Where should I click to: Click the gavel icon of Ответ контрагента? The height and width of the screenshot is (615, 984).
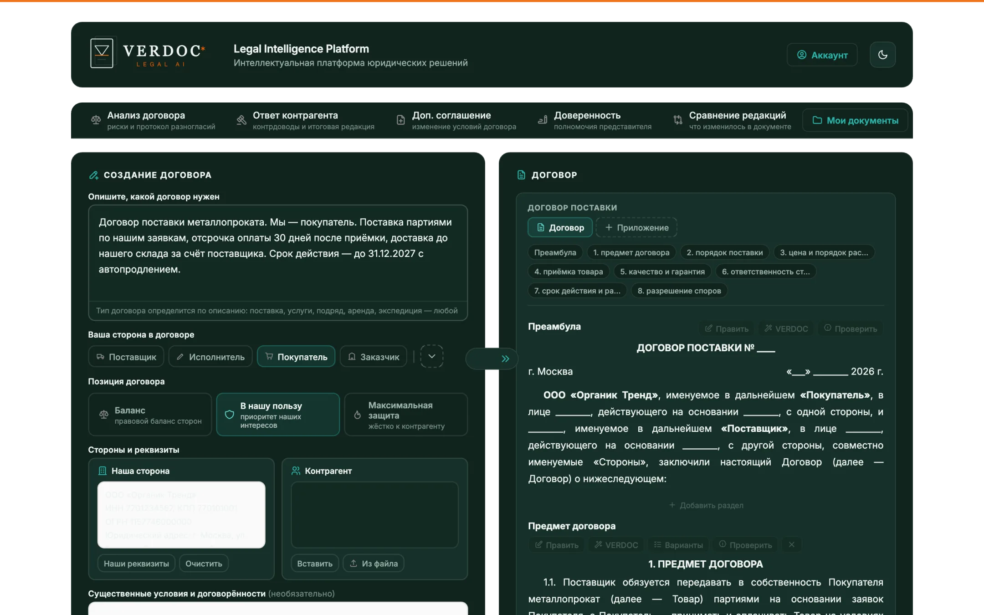(241, 120)
